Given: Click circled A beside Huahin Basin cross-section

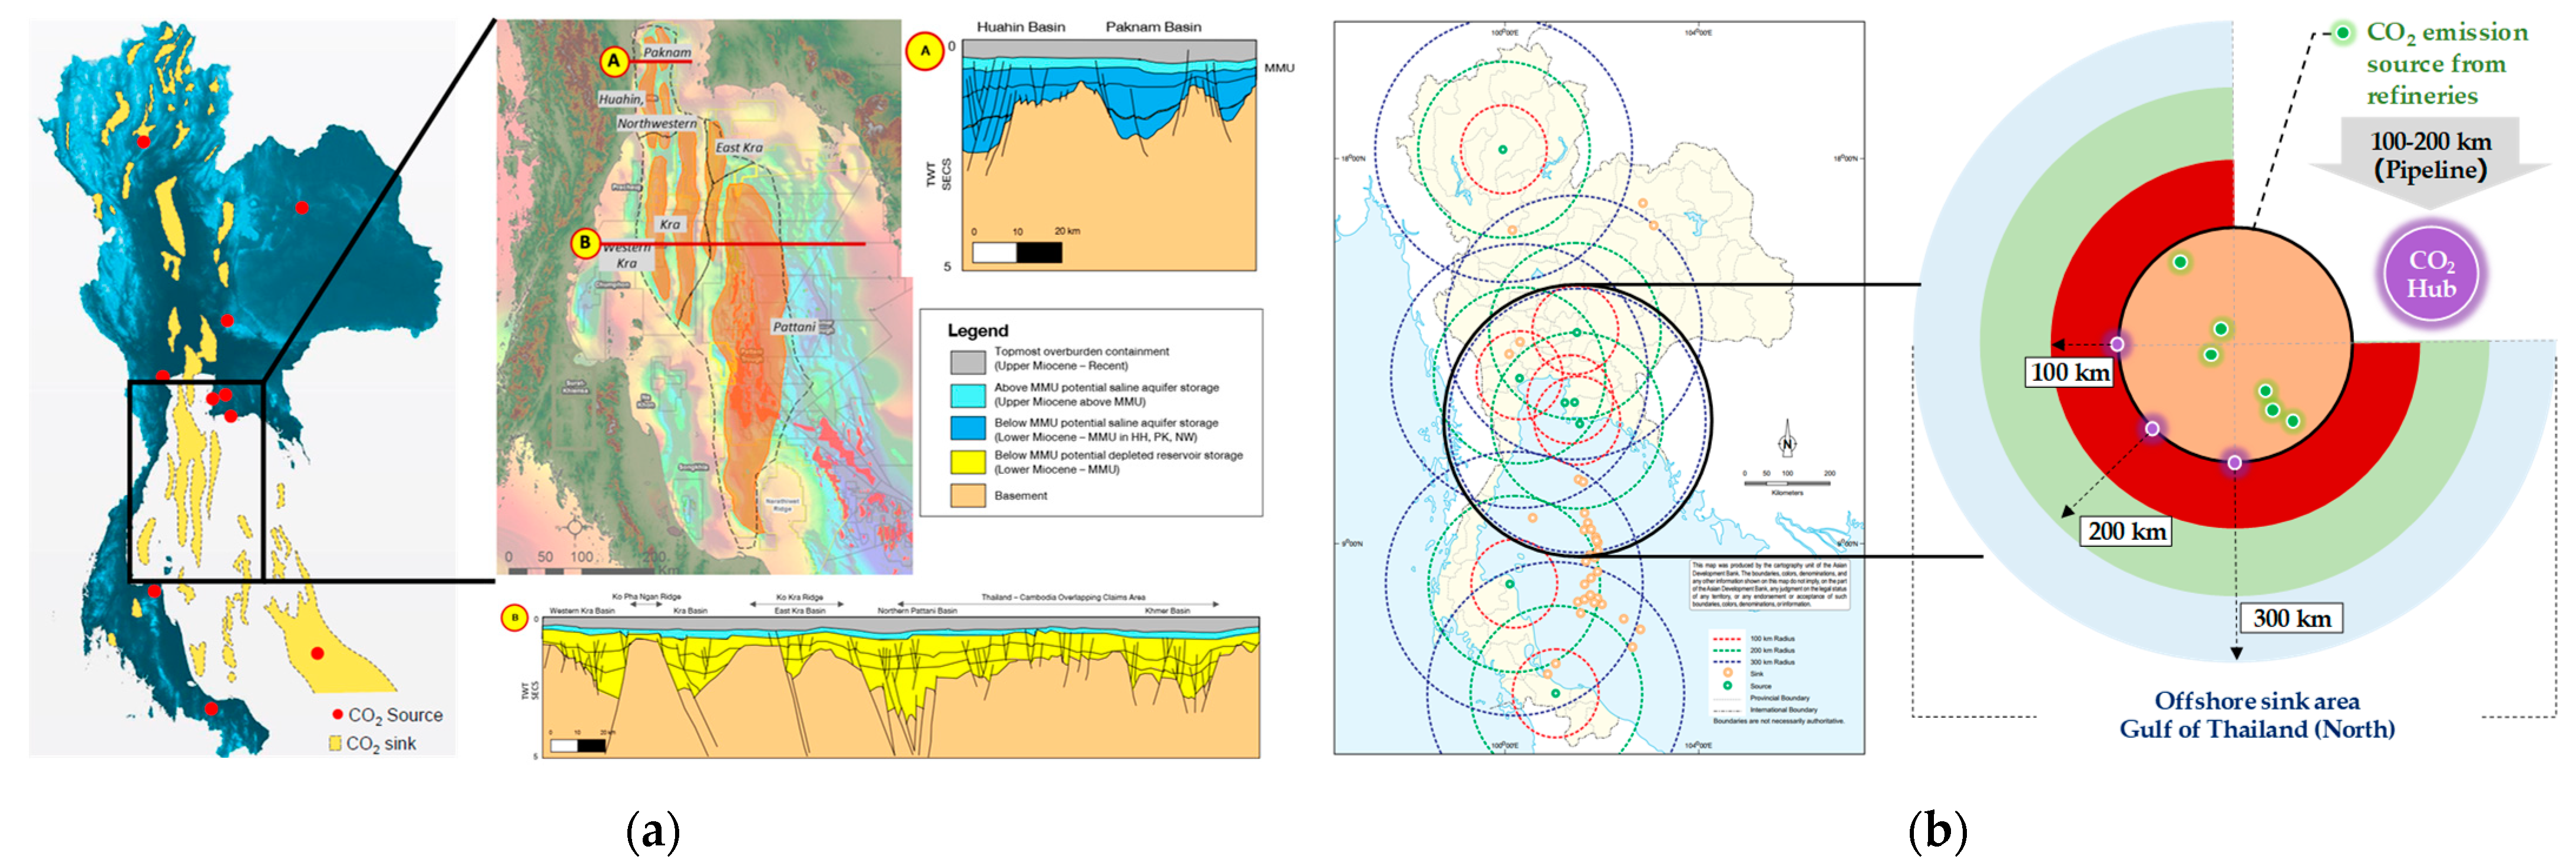Looking at the screenshot, I should (925, 50).
